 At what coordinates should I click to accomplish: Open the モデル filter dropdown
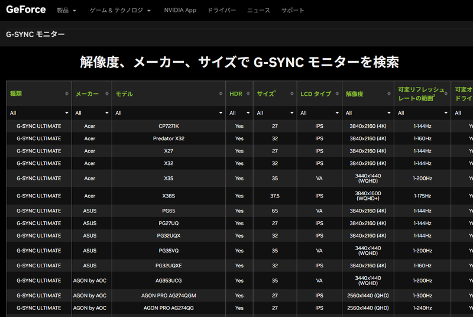[x=169, y=113]
